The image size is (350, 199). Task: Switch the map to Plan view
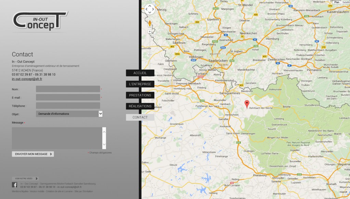[337, 2]
